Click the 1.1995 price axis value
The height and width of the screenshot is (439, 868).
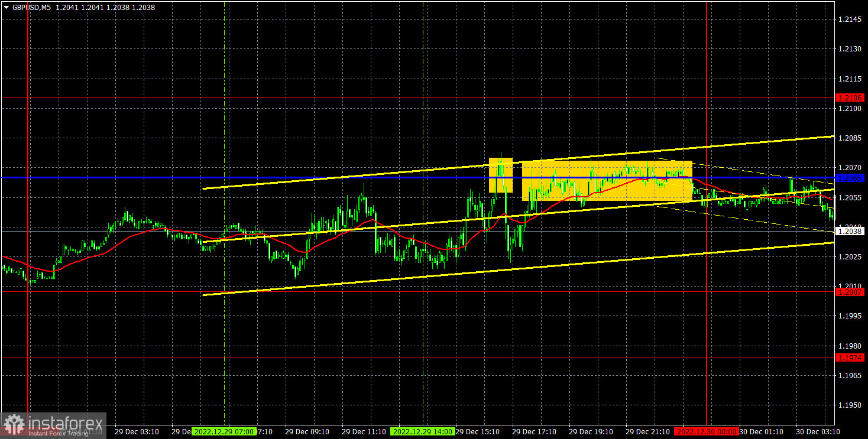point(849,316)
